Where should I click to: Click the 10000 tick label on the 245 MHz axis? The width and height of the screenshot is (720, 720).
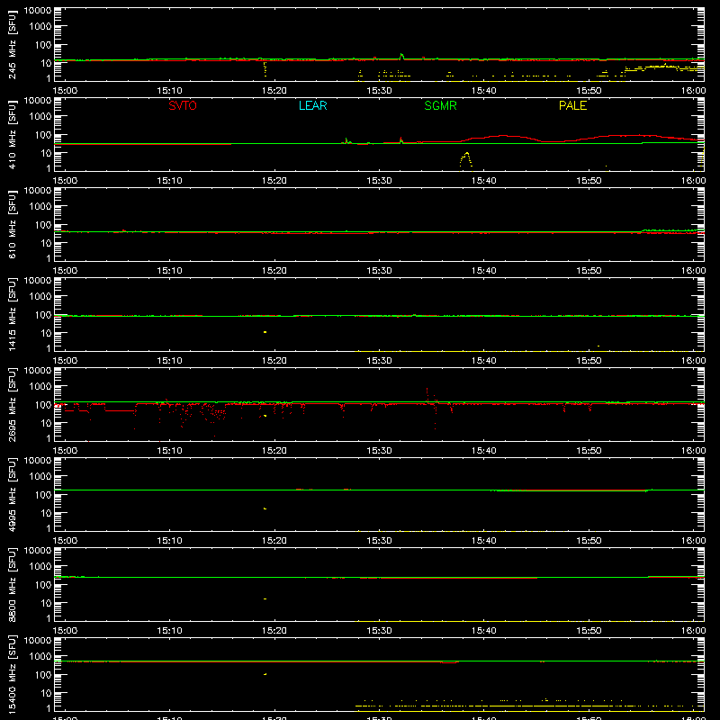pos(38,11)
